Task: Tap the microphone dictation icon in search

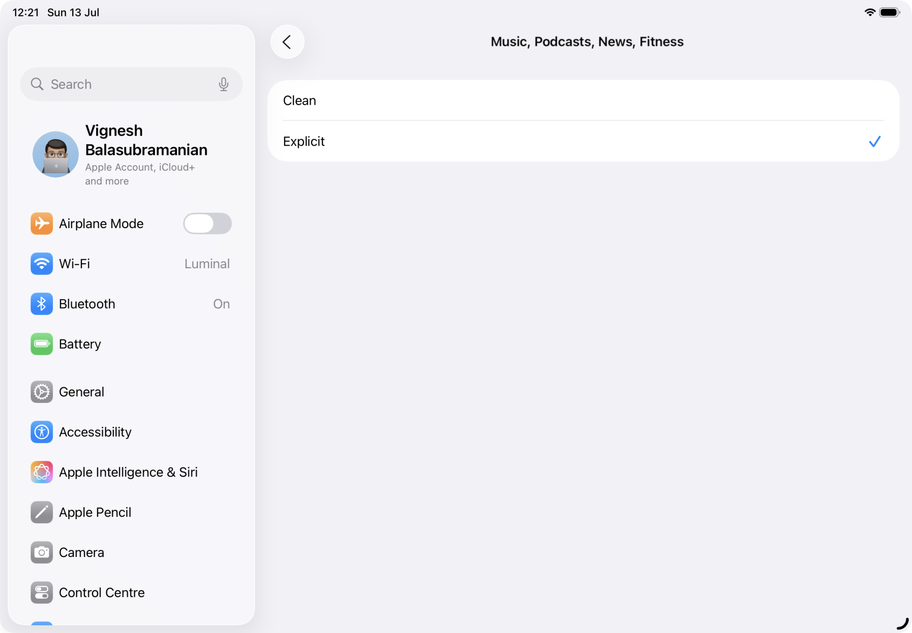Action: click(223, 84)
